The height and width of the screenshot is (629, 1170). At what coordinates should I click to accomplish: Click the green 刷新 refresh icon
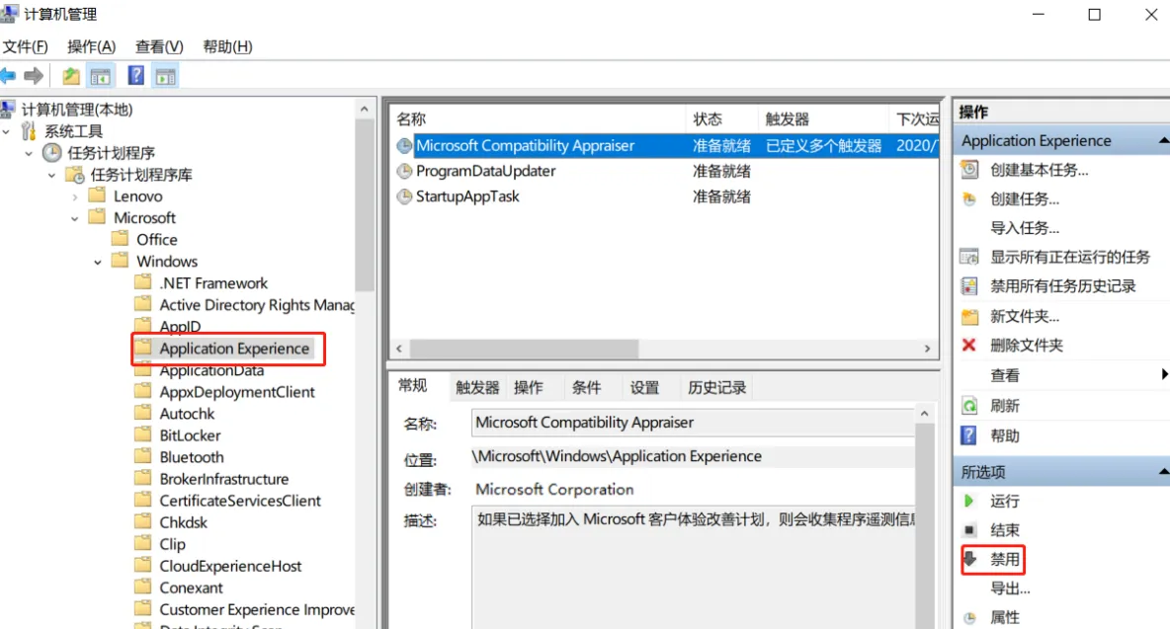(969, 406)
